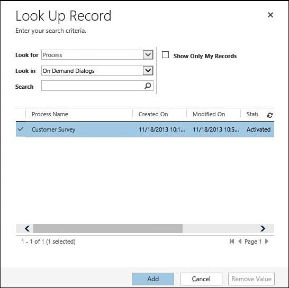
Task: Select the Customer Survey process name
Action: (x=53, y=129)
